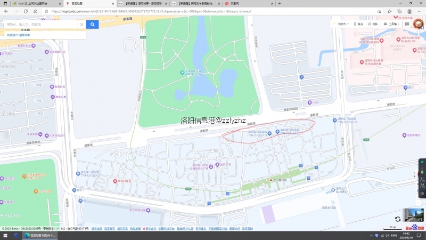Open the 意见建议 footer link
The image size is (426, 240).
coord(201,229)
